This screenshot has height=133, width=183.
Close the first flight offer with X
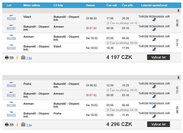click(178, 10)
